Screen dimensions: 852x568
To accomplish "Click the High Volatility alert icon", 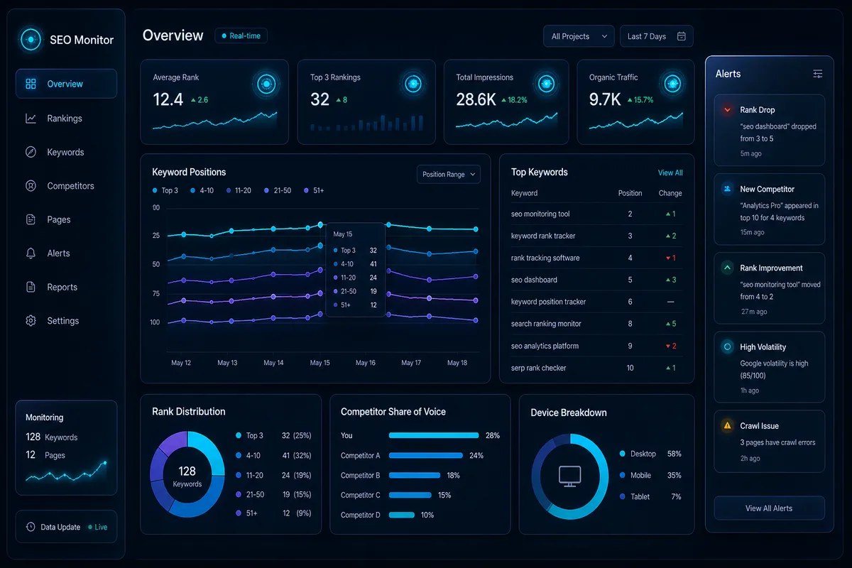I will [727, 347].
